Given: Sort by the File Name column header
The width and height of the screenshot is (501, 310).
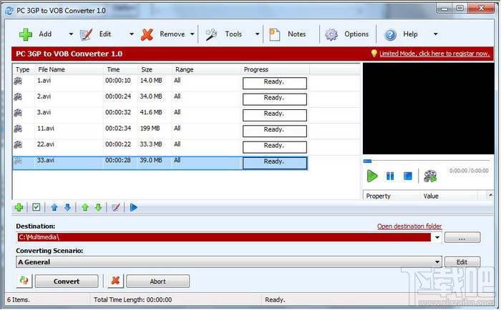Looking at the screenshot, I should coord(69,69).
